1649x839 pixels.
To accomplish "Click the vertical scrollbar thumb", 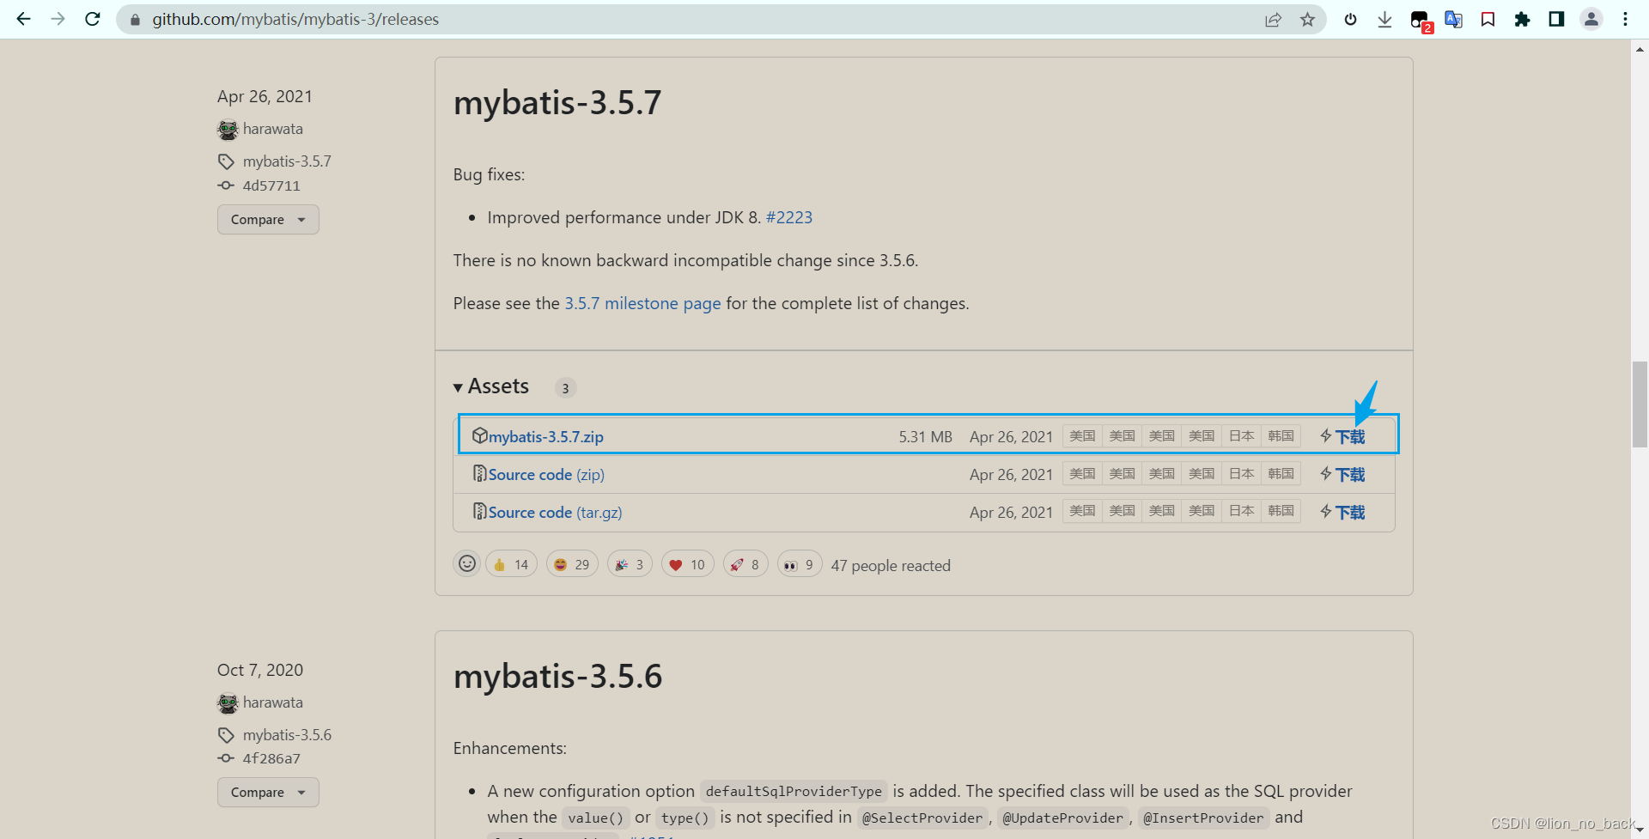I will coord(1640,404).
